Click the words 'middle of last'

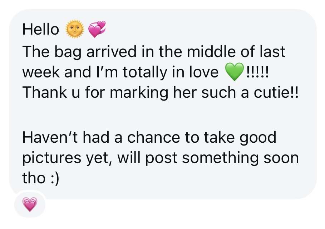pos(236,51)
